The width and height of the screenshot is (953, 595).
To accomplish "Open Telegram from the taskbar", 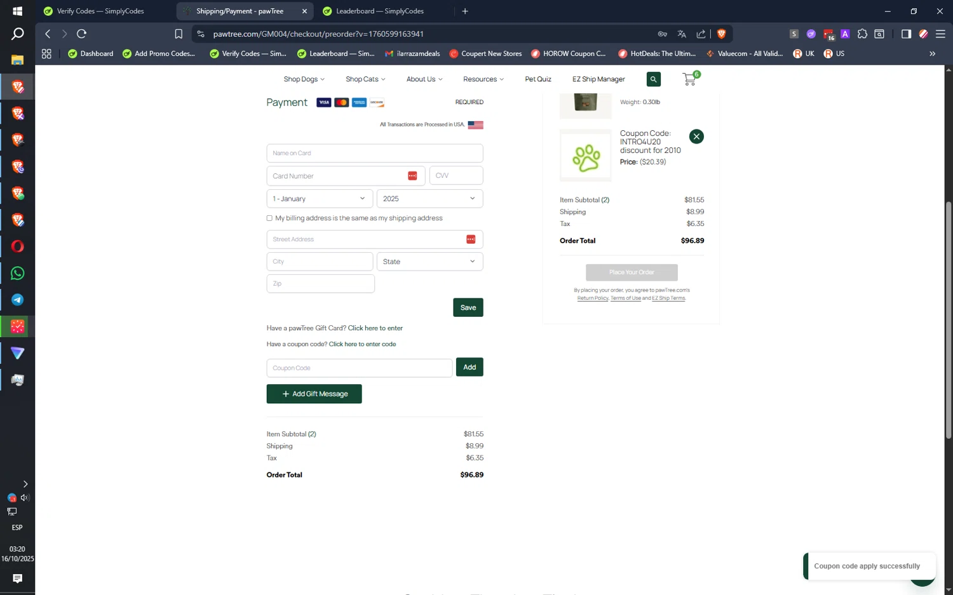I will 17,300.
